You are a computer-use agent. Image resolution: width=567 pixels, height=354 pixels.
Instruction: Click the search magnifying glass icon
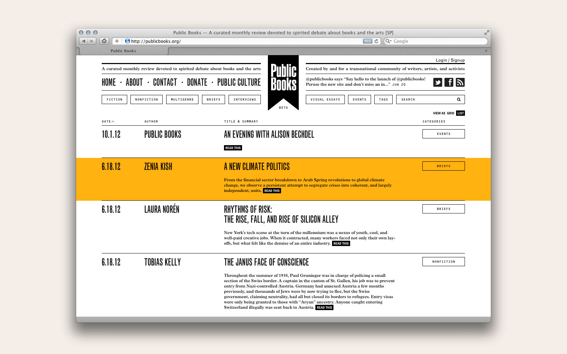(459, 99)
